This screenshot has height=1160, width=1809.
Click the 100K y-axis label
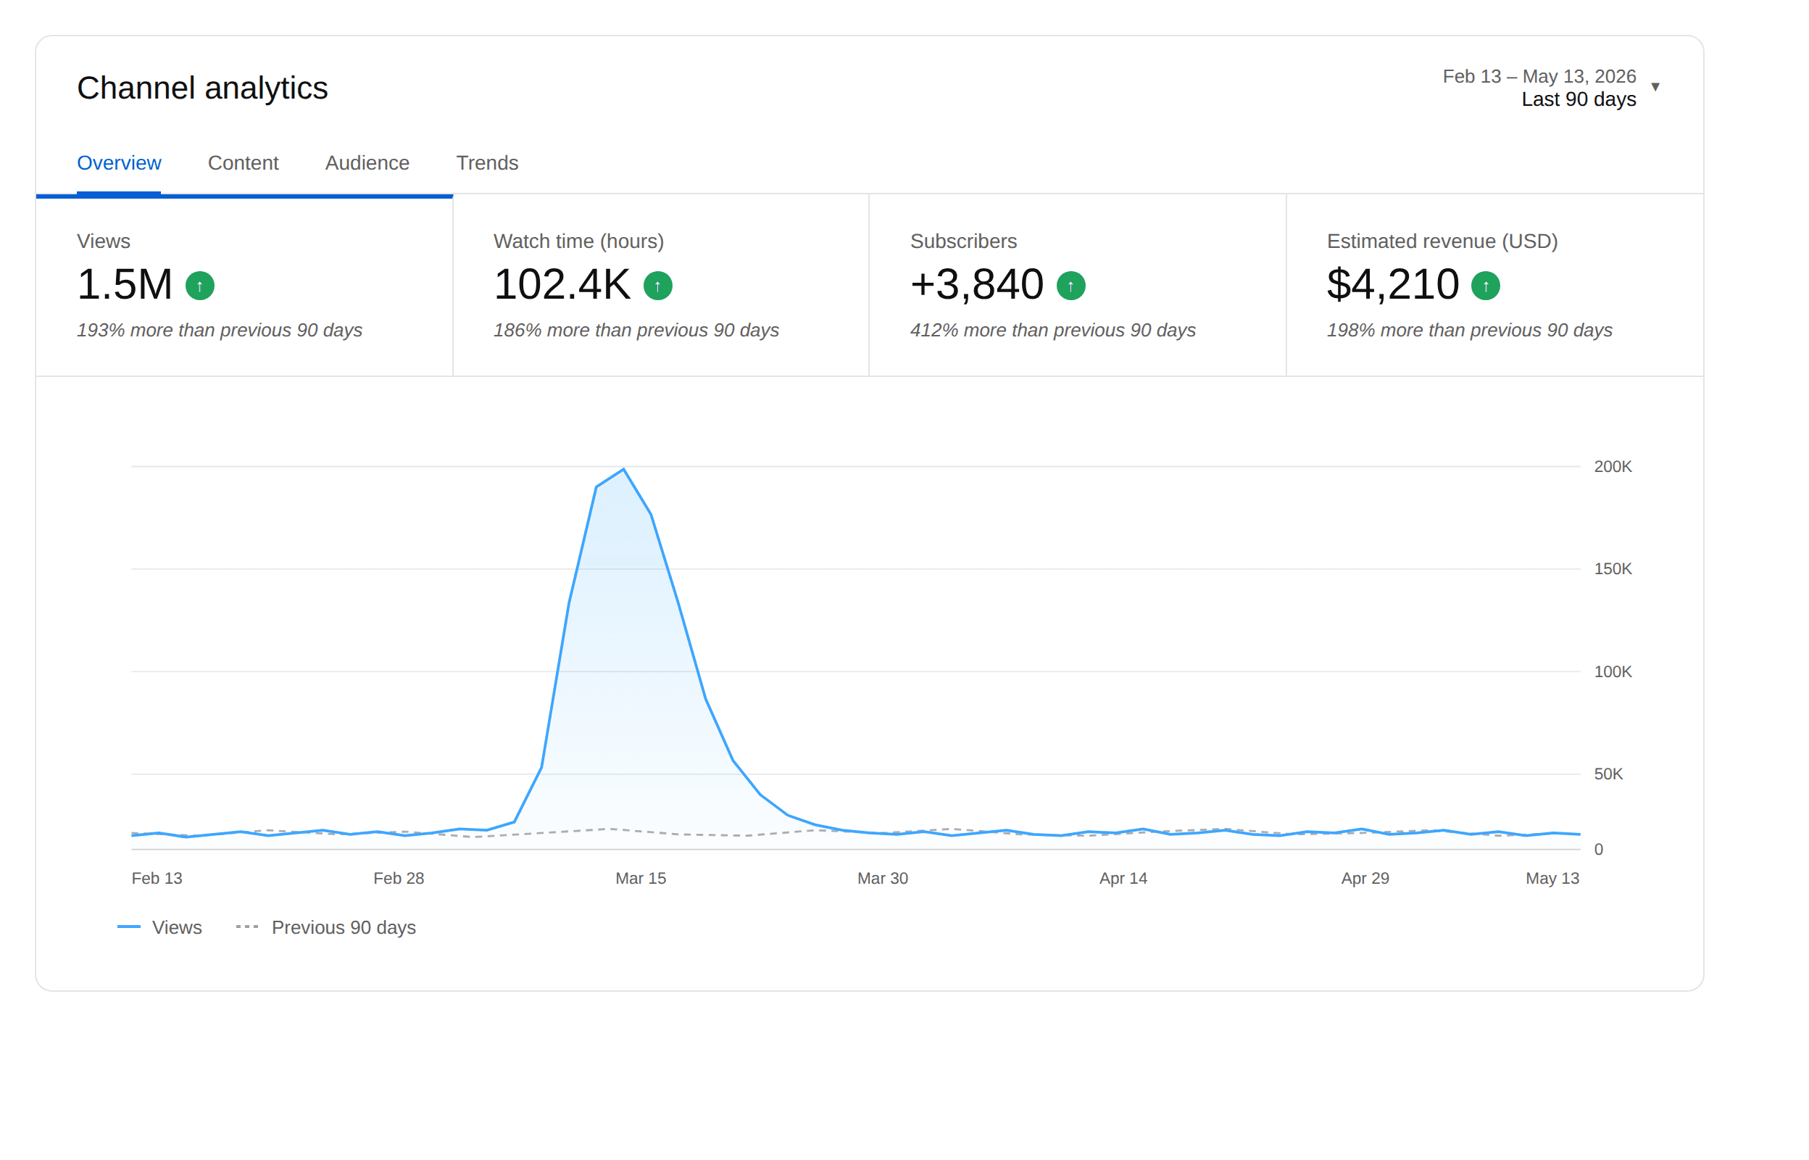click(x=1613, y=671)
